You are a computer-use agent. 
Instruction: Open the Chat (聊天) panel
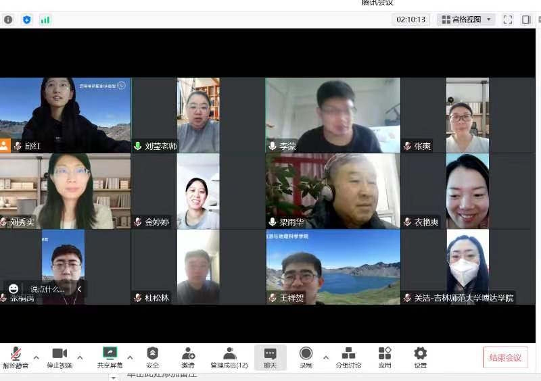click(x=270, y=357)
